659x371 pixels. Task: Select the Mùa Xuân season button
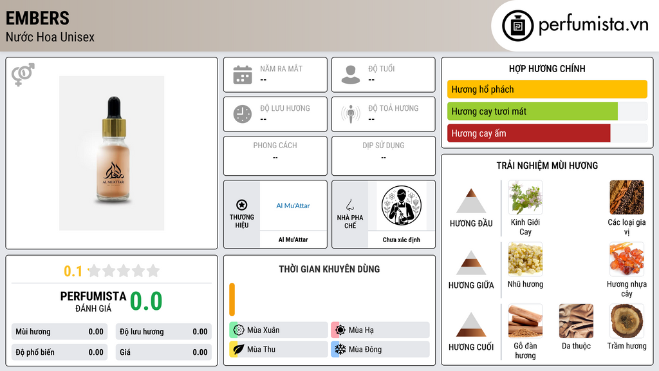click(279, 330)
